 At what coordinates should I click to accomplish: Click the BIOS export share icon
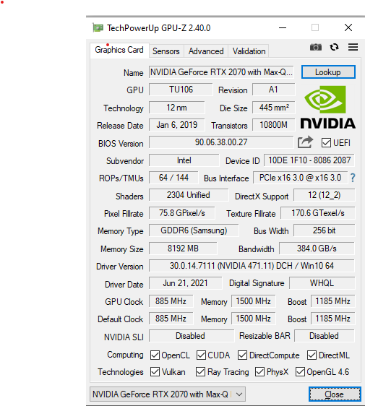click(305, 142)
